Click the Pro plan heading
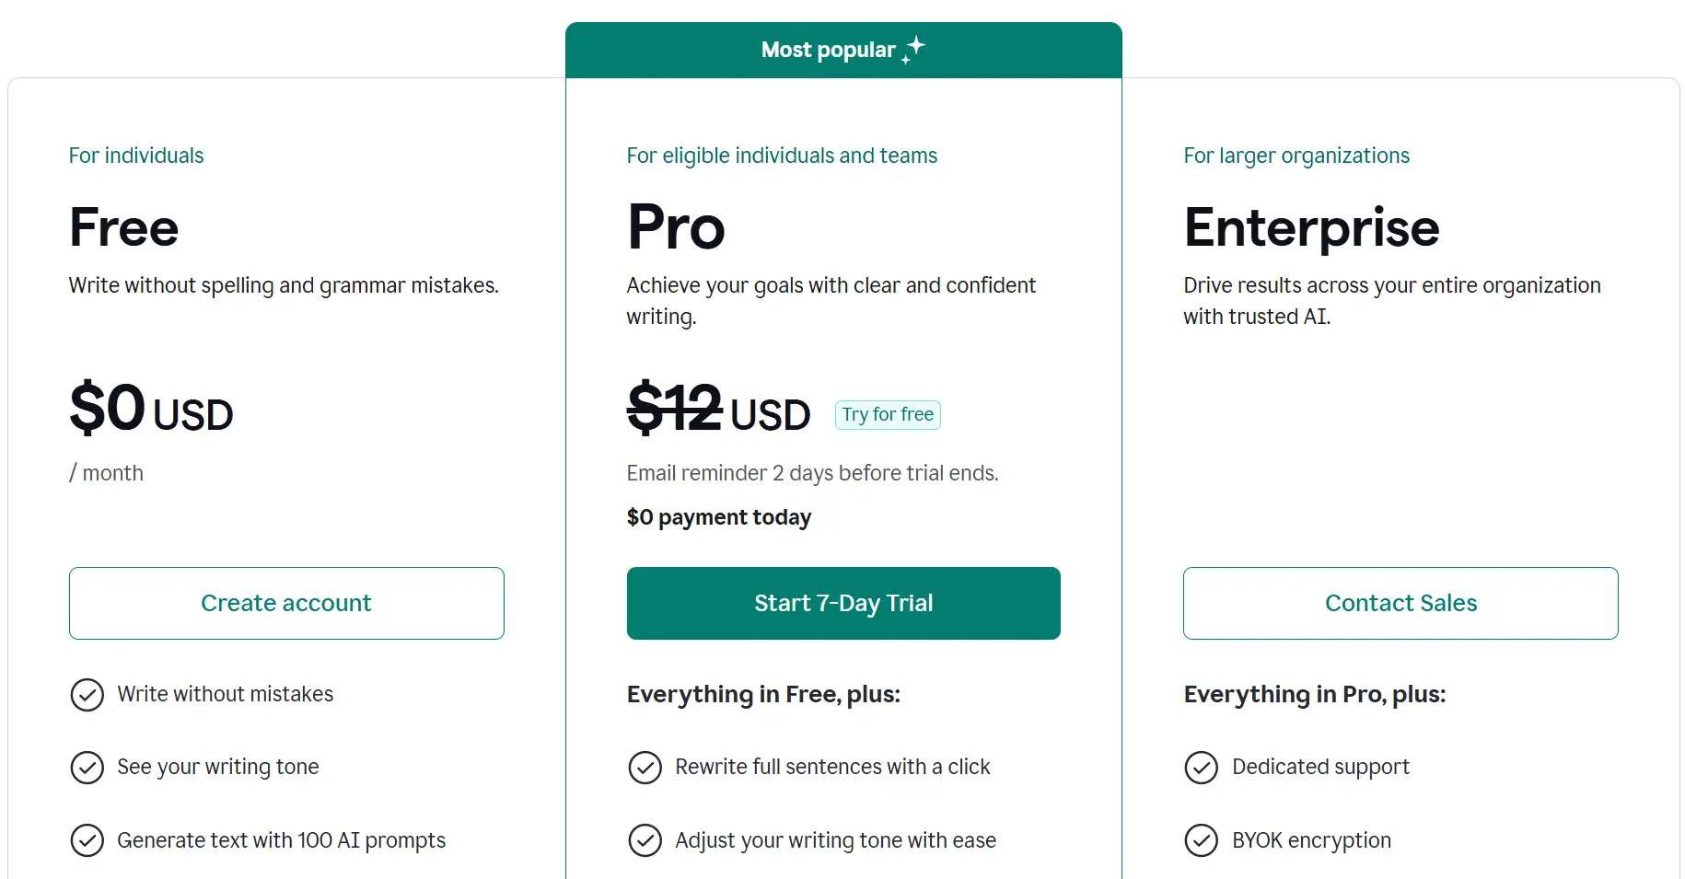The image size is (1685, 879). click(676, 227)
